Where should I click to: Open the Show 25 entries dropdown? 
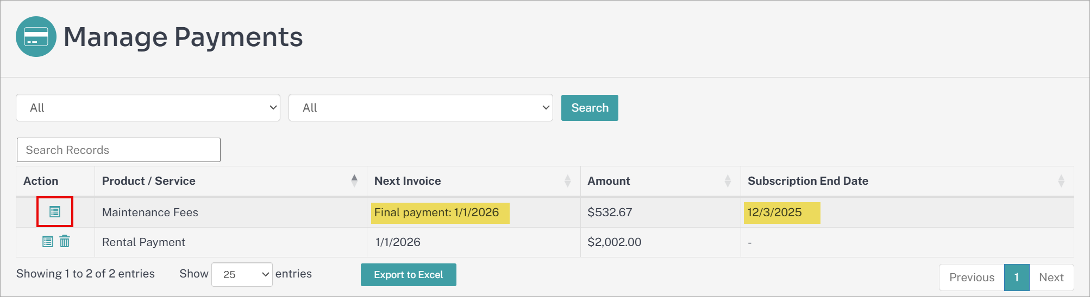coord(242,274)
